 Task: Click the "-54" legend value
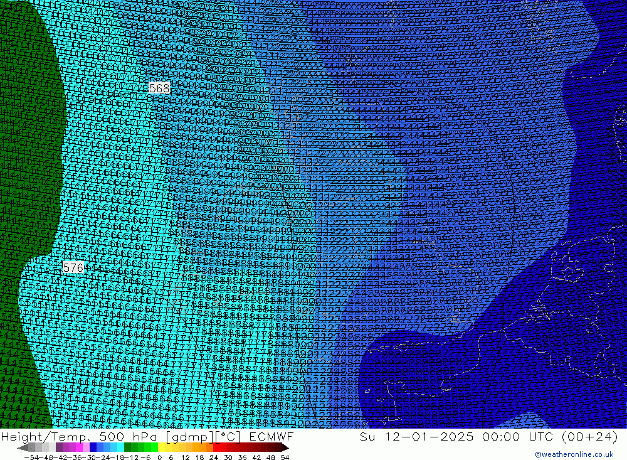(x=31, y=457)
